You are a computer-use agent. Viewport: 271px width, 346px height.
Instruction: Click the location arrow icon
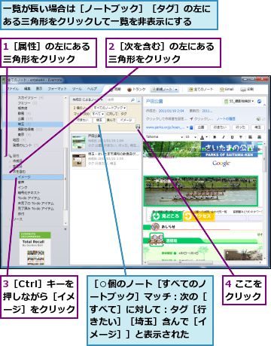(191, 119)
